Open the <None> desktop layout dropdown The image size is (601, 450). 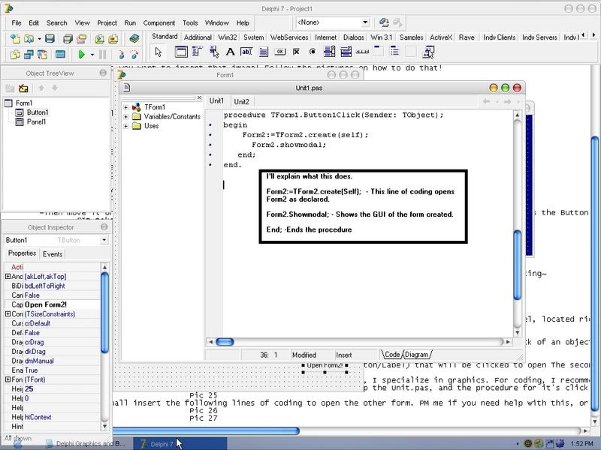click(x=365, y=23)
